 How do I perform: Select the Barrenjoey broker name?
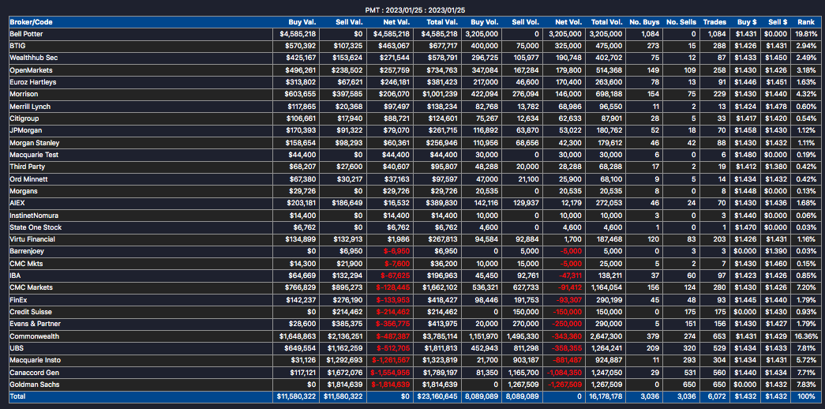tap(27, 252)
